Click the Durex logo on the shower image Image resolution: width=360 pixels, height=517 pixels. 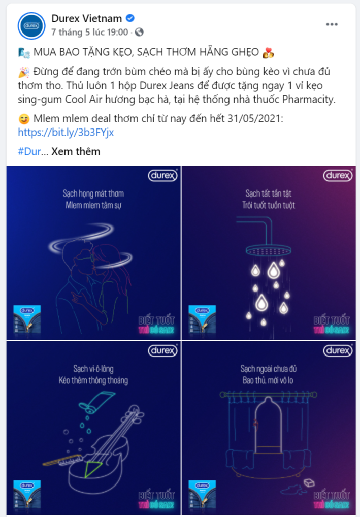click(338, 175)
